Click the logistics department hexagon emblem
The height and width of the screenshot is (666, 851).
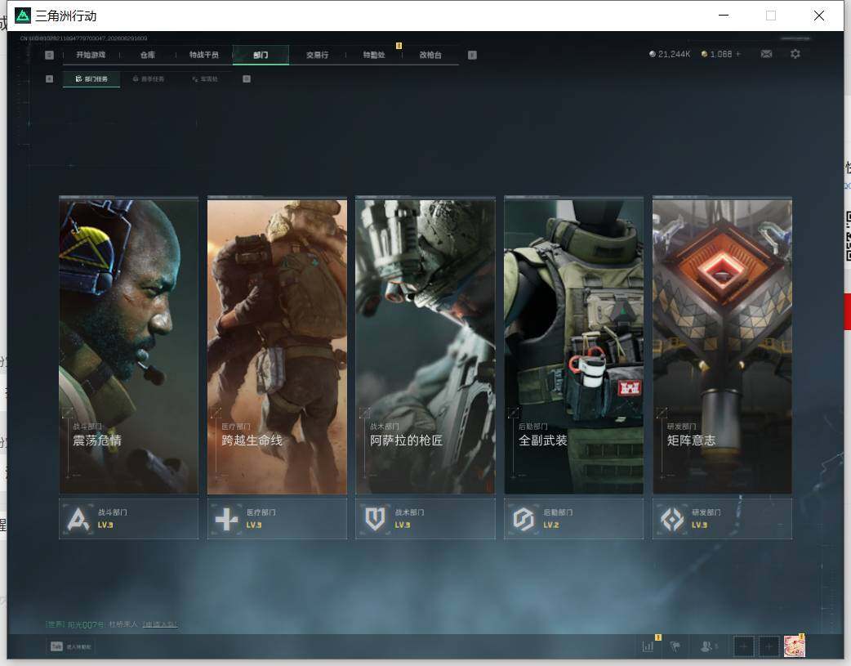524,520
